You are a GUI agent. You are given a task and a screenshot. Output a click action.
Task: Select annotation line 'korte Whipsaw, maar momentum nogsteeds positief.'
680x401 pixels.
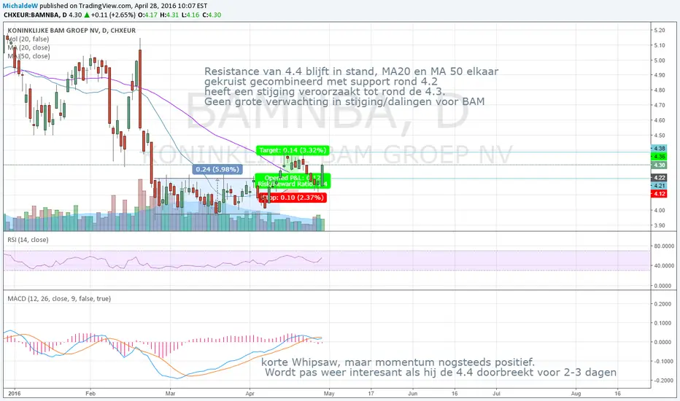pos(398,362)
